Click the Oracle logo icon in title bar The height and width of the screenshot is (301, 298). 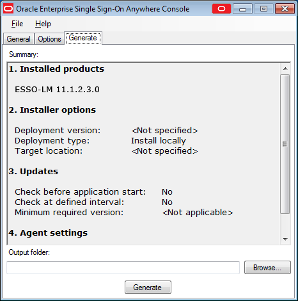8,9
